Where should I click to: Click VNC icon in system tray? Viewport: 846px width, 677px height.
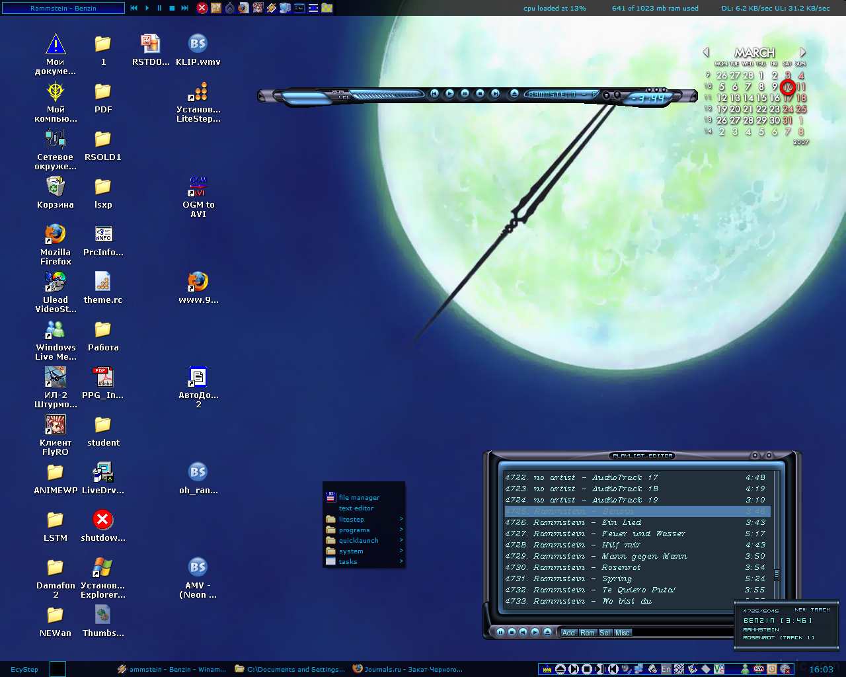click(x=719, y=669)
